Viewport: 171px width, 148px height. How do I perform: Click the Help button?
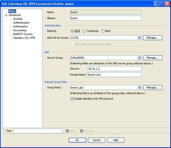tap(116, 140)
